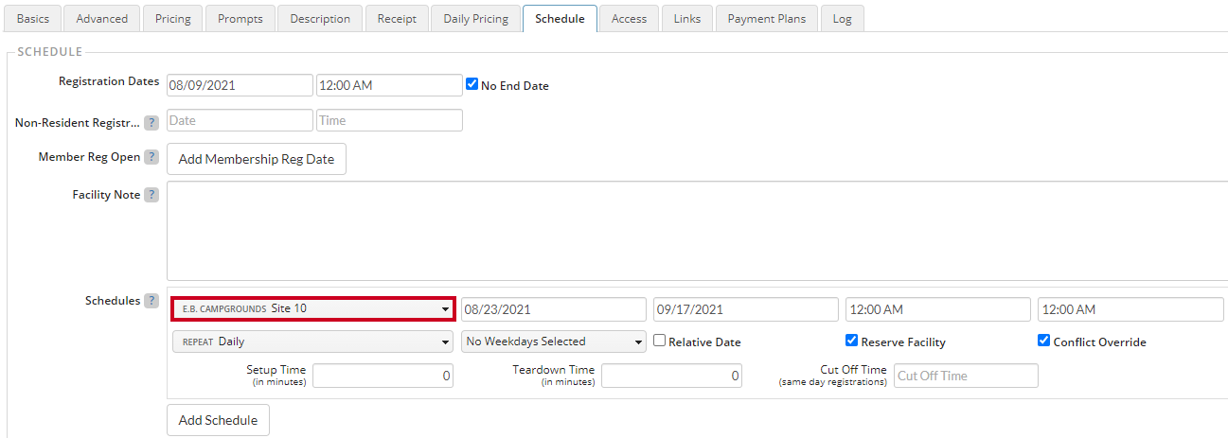Open the E.B. Campgrounds Site 10 dropdown

(312, 308)
